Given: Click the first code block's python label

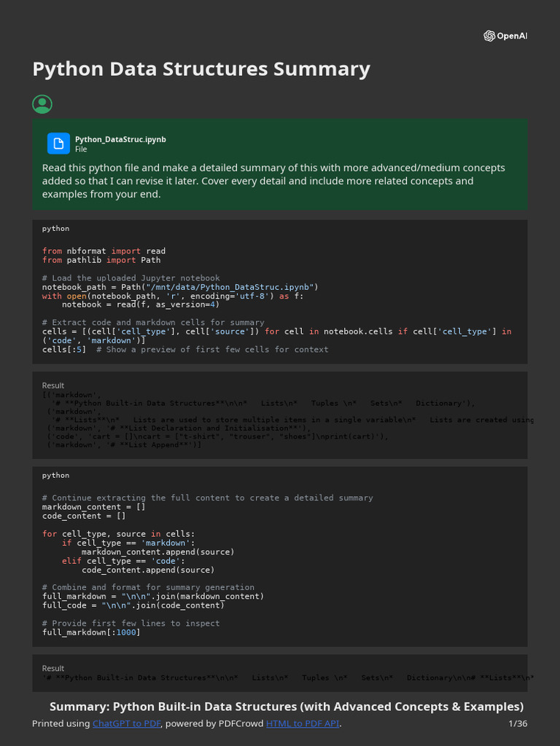Looking at the screenshot, I should coord(55,229).
